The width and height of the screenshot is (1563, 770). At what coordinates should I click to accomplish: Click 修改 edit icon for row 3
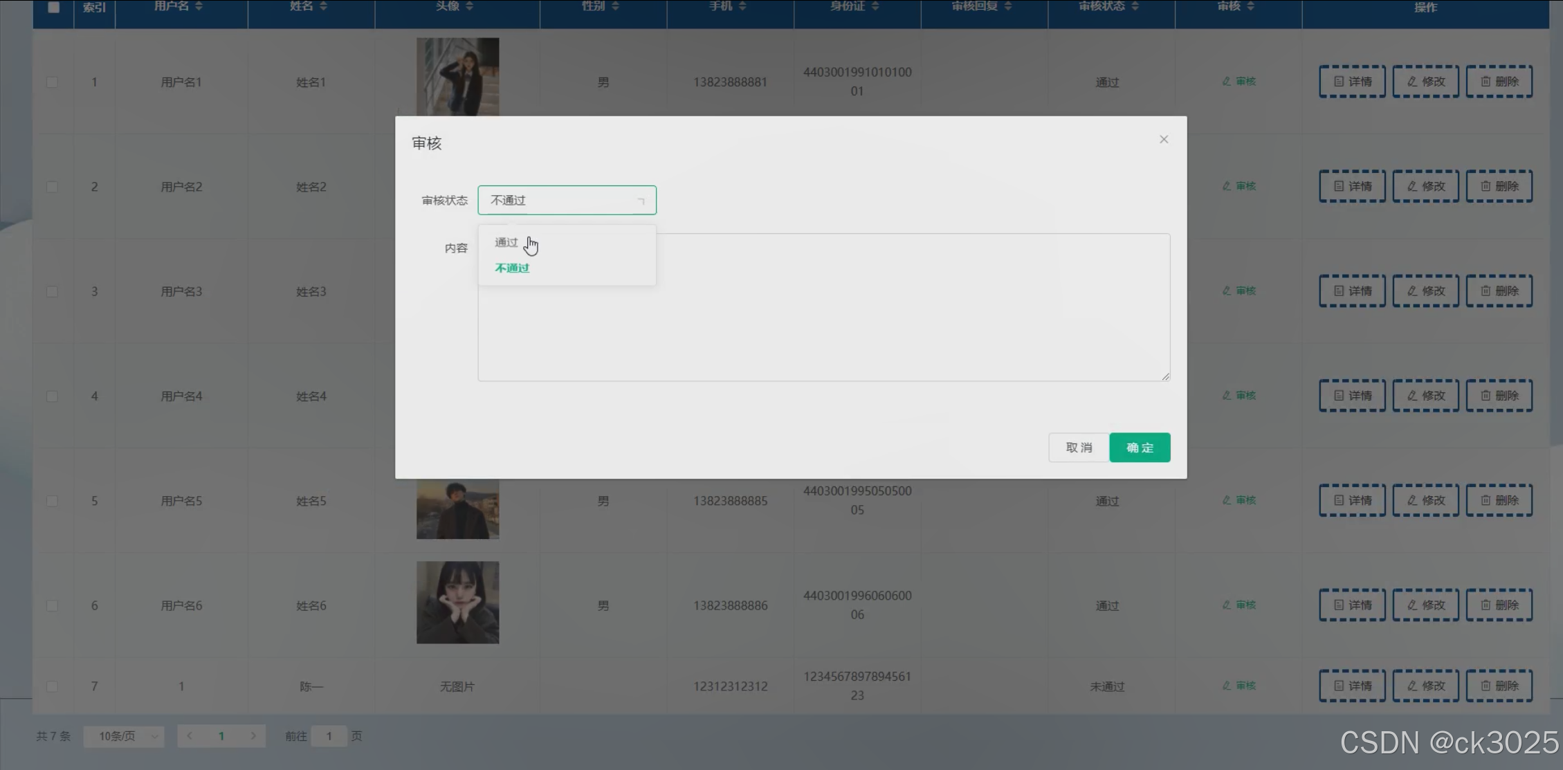pyautogui.click(x=1412, y=291)
